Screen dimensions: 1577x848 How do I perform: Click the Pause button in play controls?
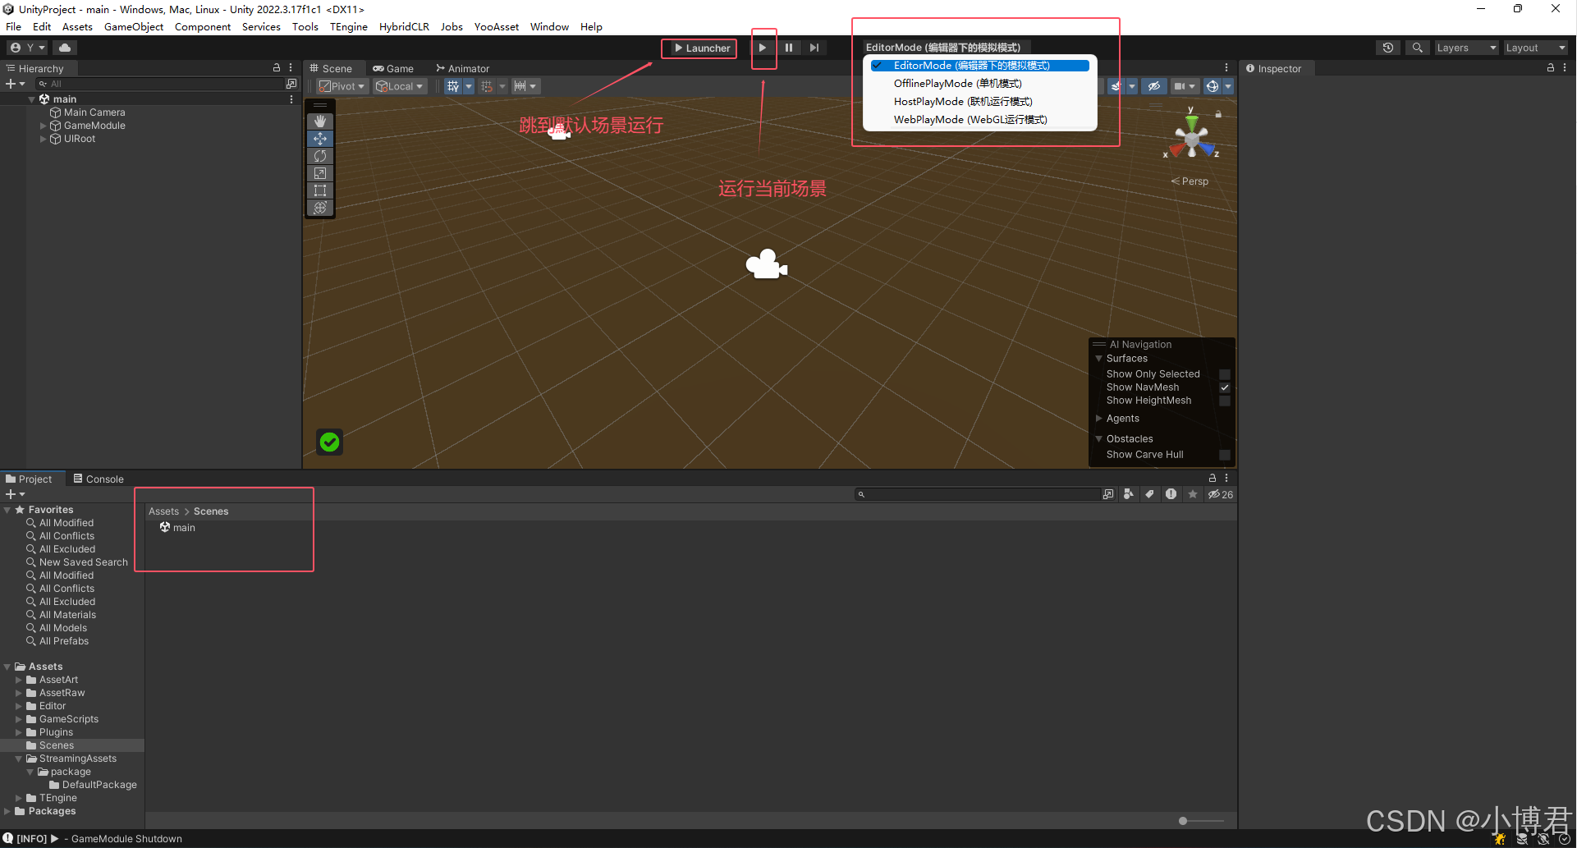[x=789, y=48]
